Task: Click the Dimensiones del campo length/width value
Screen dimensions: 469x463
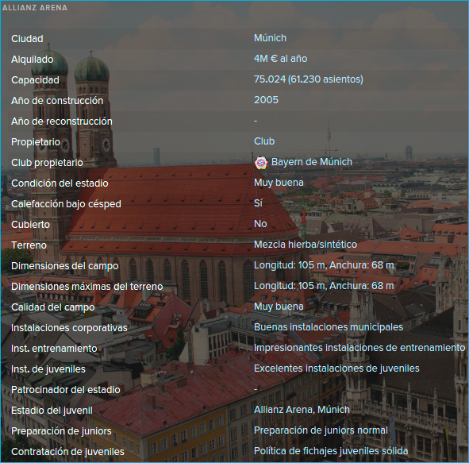Action: 324,265
